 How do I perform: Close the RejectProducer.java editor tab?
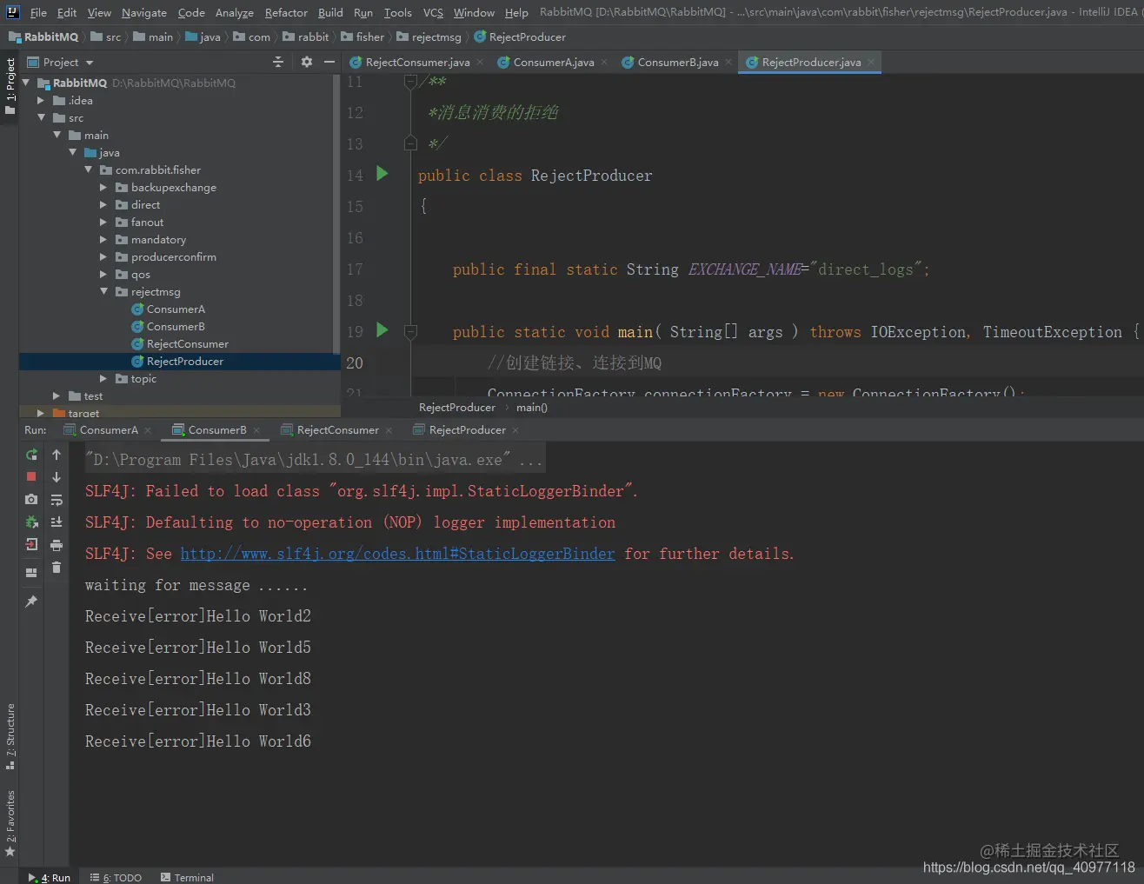click(x=871, y=62)
